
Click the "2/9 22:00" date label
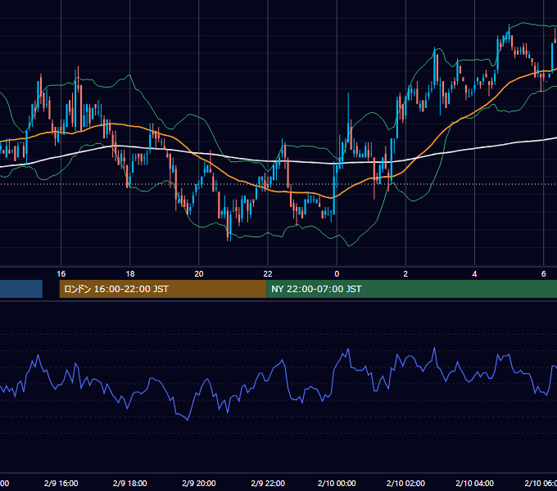click(x=268, y=483)
